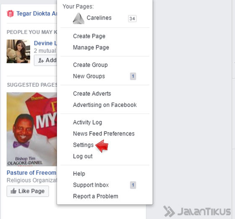Image resolution: width=235 pixels, height=219 pixels.
Task: Open the Carelines page entry
Action: click(99, 18)
